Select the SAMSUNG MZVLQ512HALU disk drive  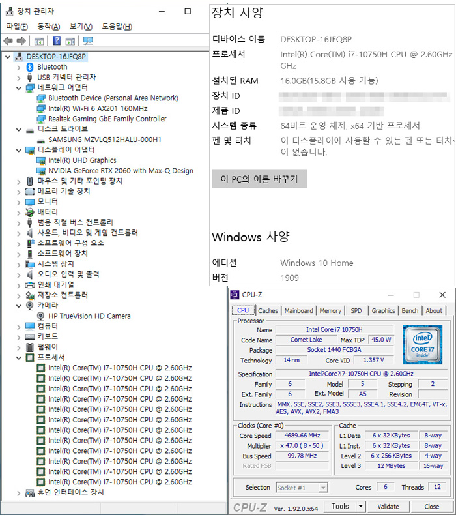pyautogui.click(x=104, y=140)
